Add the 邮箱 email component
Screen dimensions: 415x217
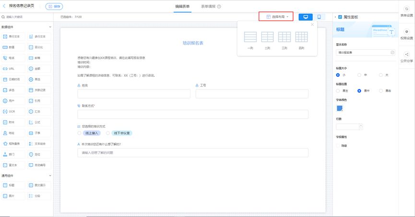click(x=39, y=58)
